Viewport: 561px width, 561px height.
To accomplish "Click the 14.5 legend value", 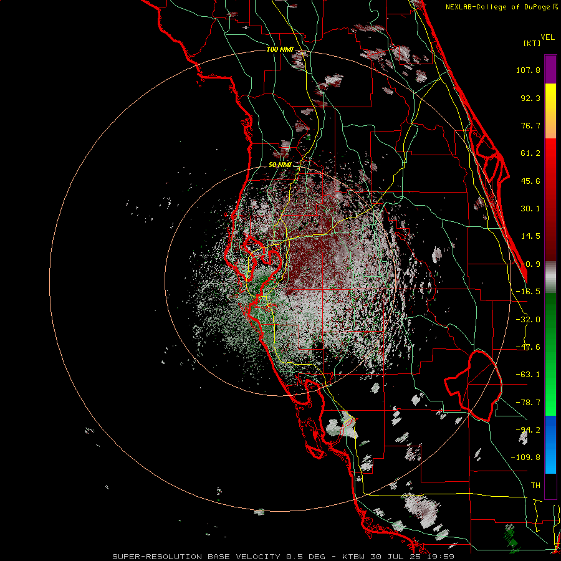I will [530, 236].
